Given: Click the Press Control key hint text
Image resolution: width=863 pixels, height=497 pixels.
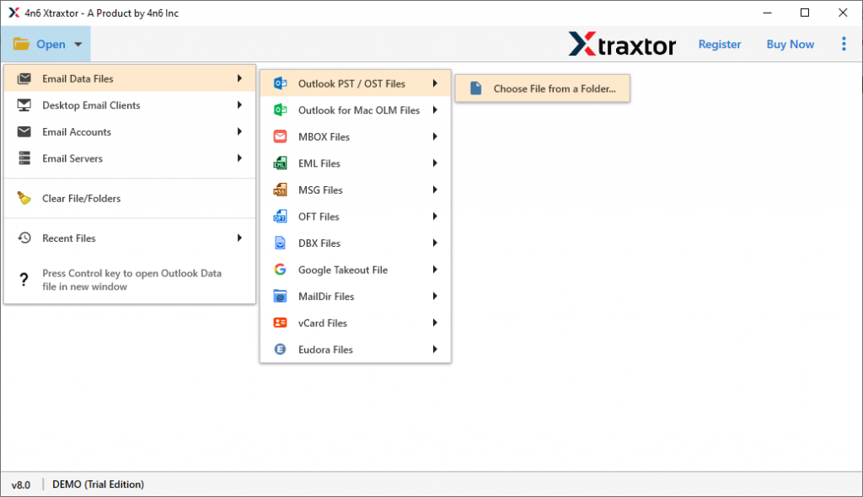Looking at the screenshot, I should 132,280.
